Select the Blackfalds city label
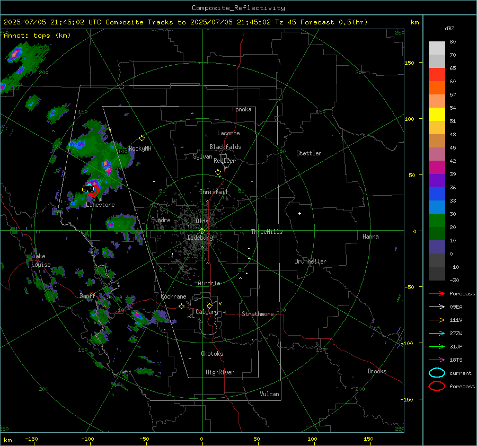The height and width of the screenshot is (446, 477). 225,147
